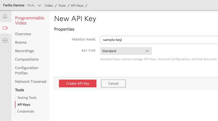Image resolution: width=218 pixels, height=121 pixels.
Task: Open Credentials submenu item
Action: [26, 111]
